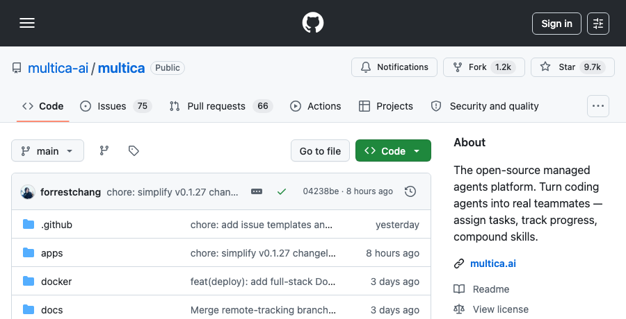626x319 pixels.
Task: Open the Actions tab
Action: (315, 106)
